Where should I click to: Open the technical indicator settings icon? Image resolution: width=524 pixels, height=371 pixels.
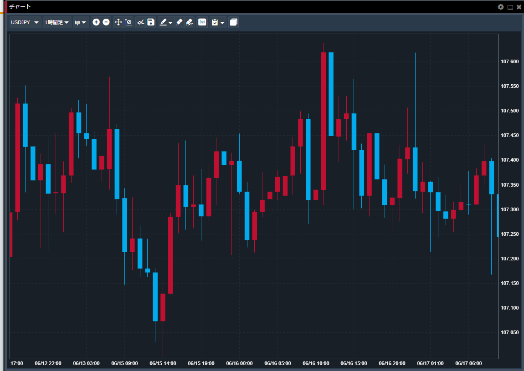tap(141, 22)
